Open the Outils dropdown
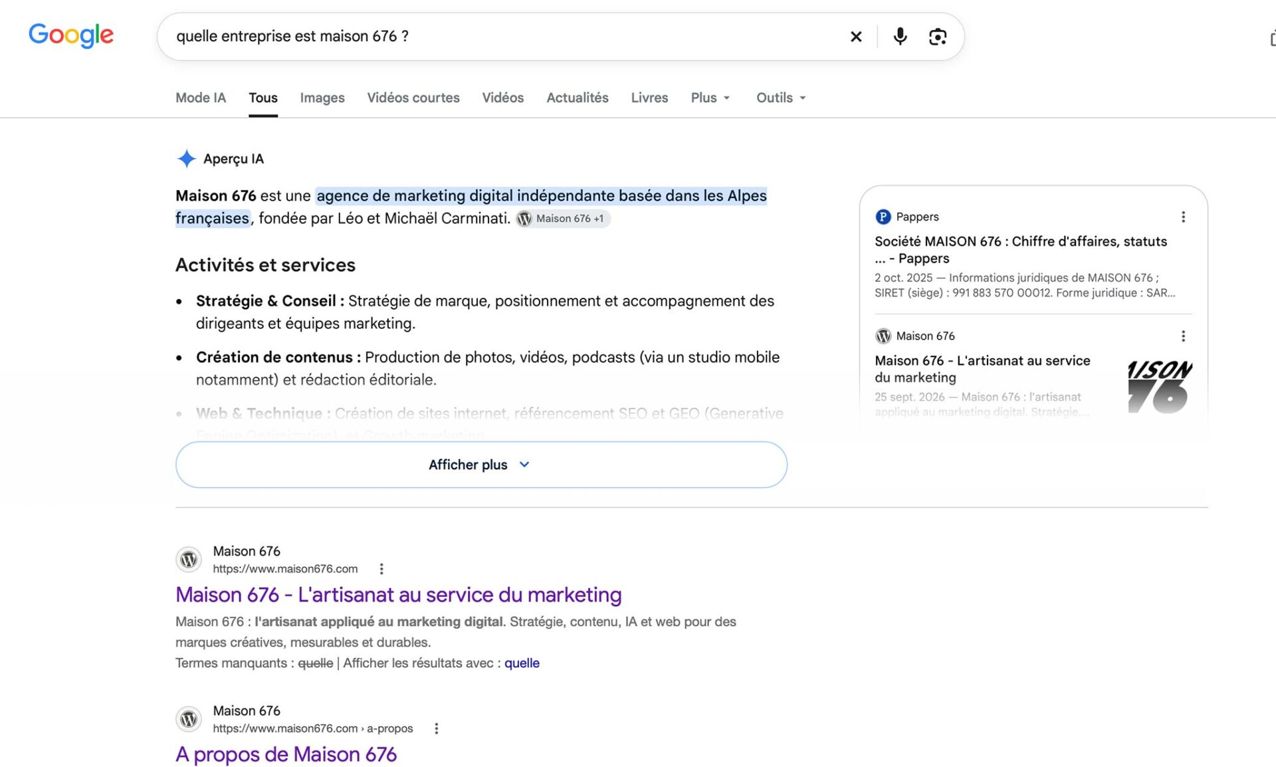The image size is (1276, 767). [x=781, y=98]
